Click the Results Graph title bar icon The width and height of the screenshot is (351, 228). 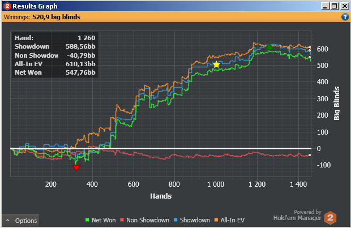[x=7, y=6]
